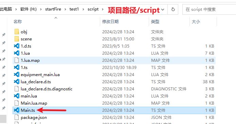Go to script in the address path
The width and height of the screenshot is (236, 124).
(93, 9)
